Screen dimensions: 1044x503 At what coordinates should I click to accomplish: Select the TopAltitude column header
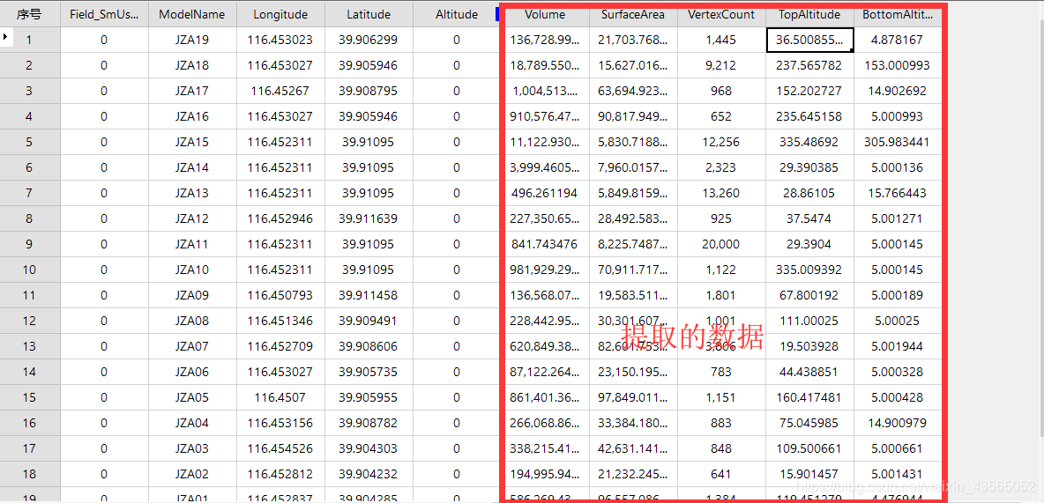tap(809, 14)
